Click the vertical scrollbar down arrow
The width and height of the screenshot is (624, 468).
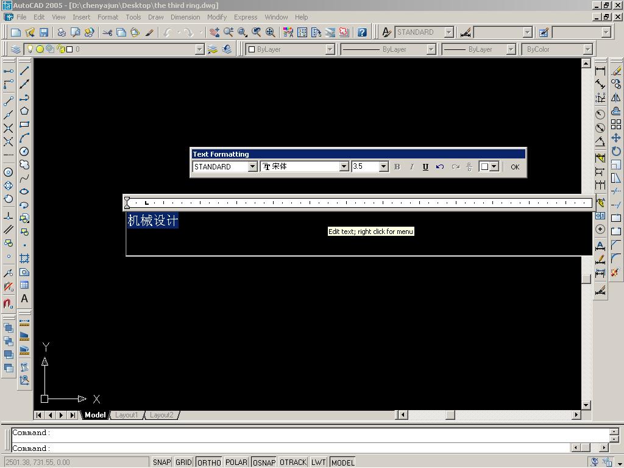point(586,405)
